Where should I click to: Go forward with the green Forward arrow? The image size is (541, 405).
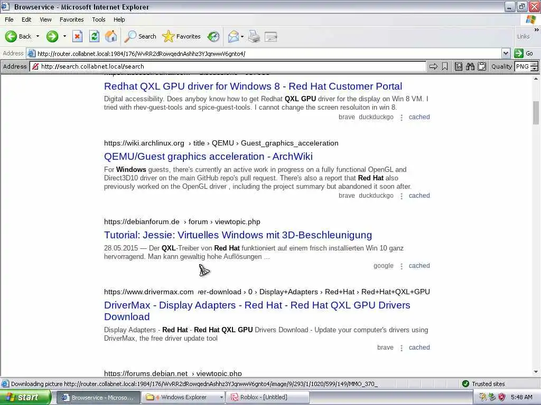pos(52,36)
